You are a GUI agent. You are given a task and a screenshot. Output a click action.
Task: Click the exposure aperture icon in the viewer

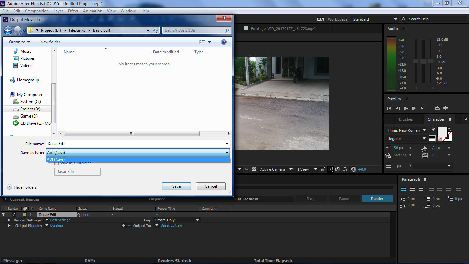(x=353, y=169)
